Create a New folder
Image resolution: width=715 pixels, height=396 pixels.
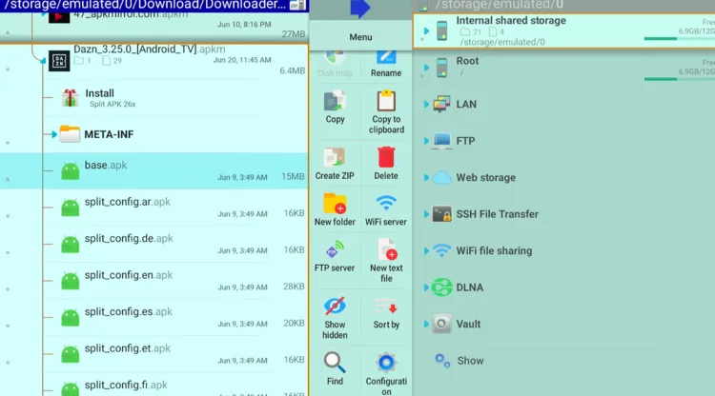coord(335,209)
